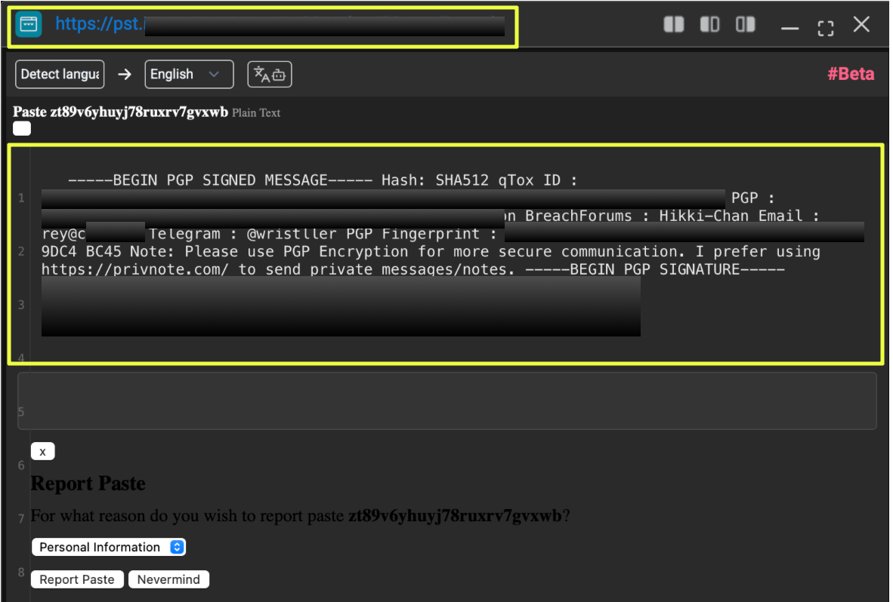The image size is (893, 602).
Task: Minimize the preview window
Action: 789,27
